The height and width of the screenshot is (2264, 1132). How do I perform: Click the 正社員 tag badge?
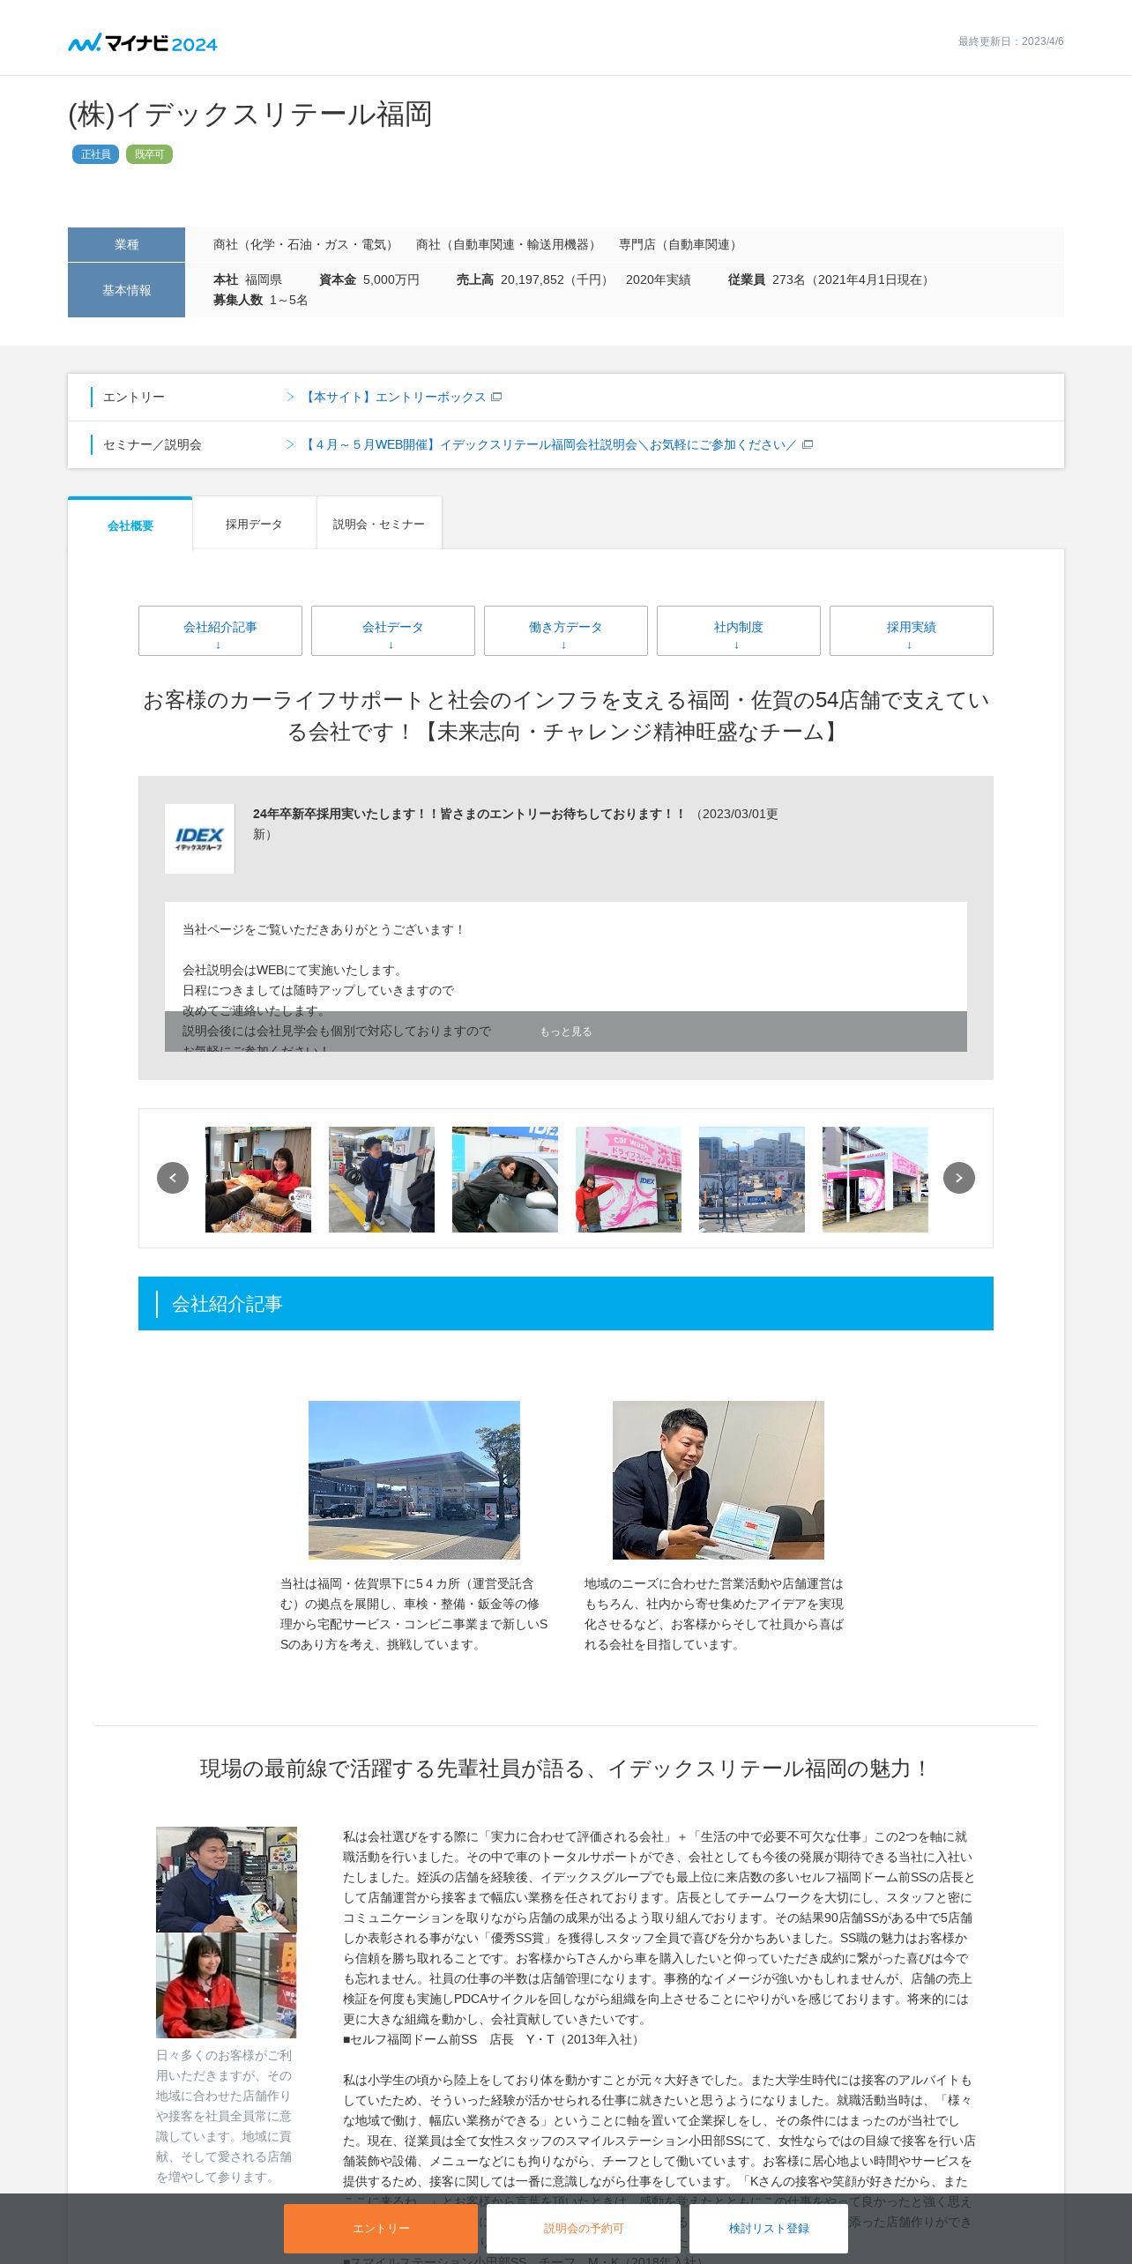95,154
